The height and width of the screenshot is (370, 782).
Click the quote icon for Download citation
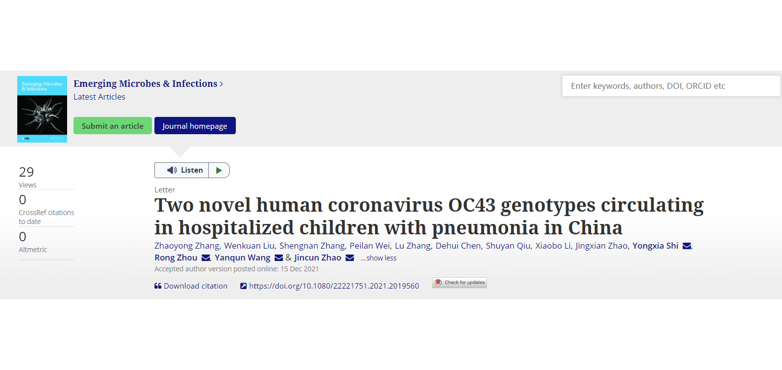158,286
